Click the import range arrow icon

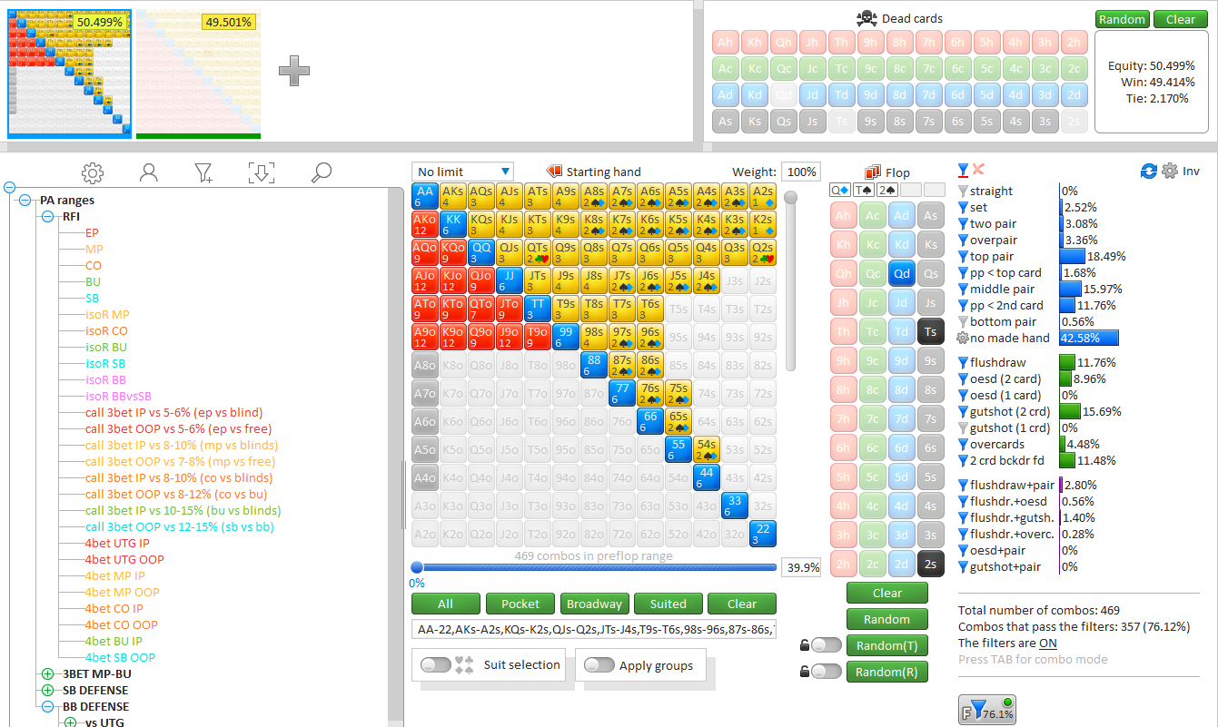[x=262, y=172]
